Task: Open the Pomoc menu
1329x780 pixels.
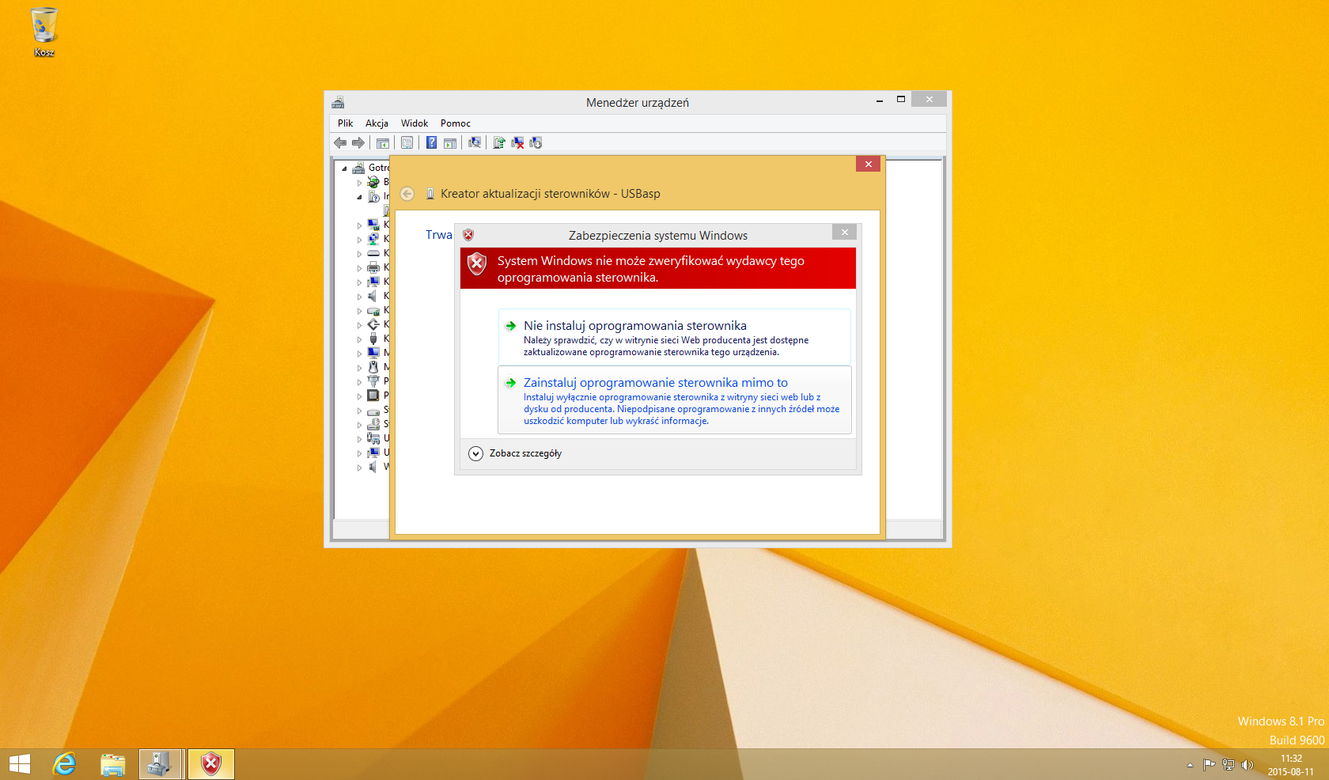Action: click(x=456, y=123)
